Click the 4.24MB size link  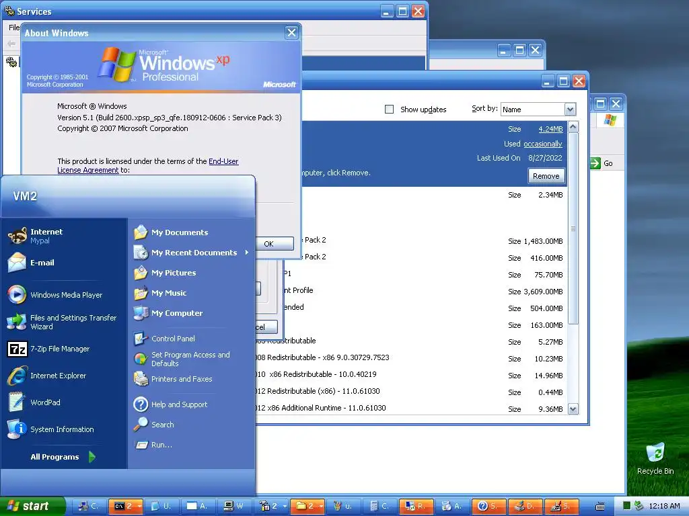click(550, 129)
